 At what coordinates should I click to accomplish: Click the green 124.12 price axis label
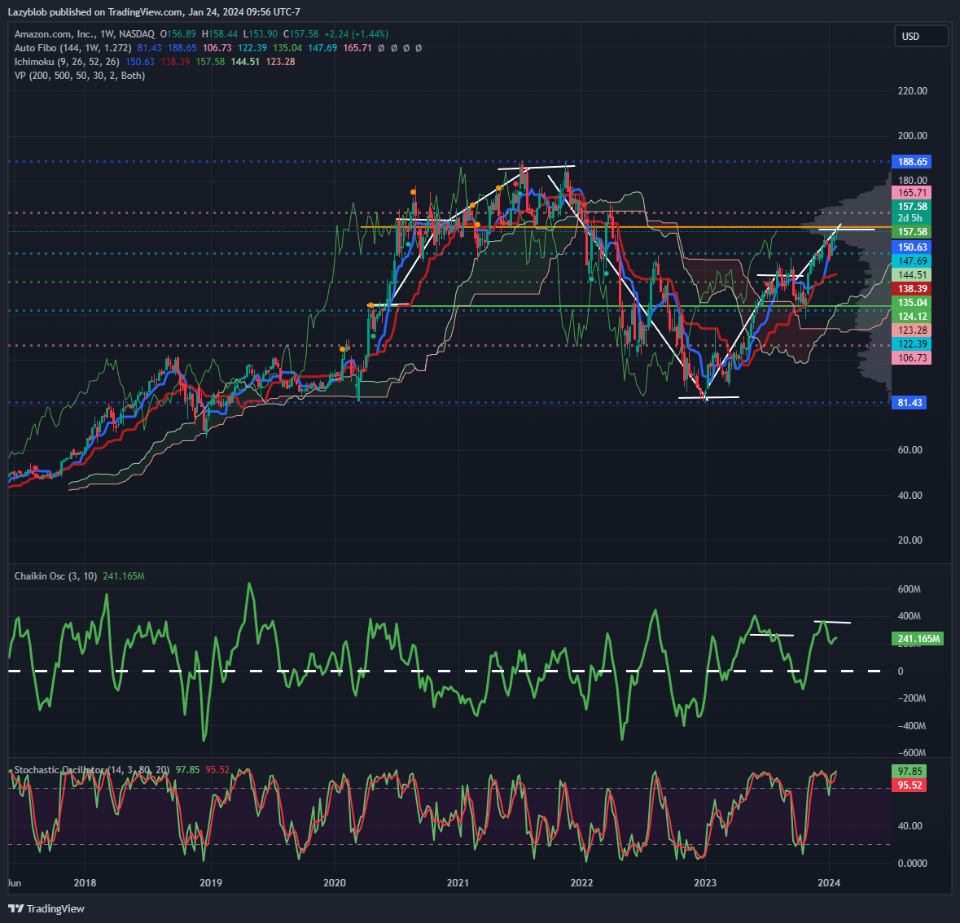coord(912,317)
